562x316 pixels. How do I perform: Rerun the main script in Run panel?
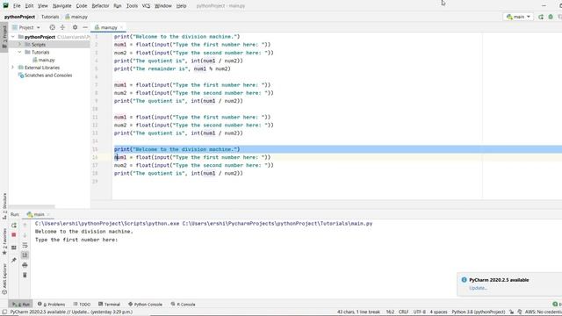coord(14,226)
